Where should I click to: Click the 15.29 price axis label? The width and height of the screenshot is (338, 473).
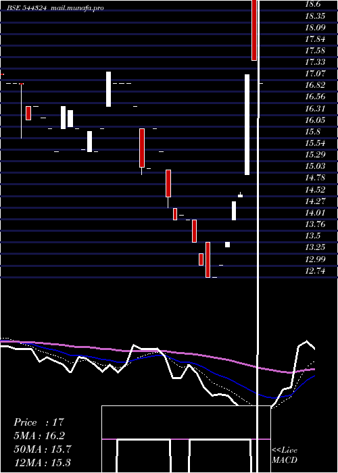click(x=315, y=155)
